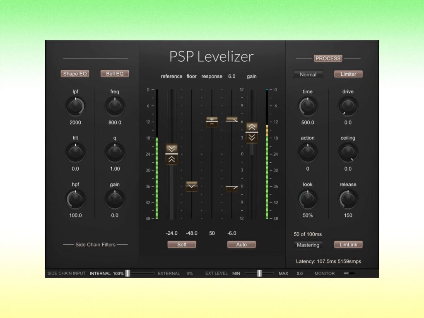Toggle the Bell EQ button
The height and width of the screenshot is (318, 424).
pyautogui.click(x=115, y=74)
